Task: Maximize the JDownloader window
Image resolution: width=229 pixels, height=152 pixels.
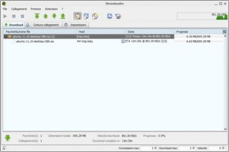Action: tap(221, 4)
